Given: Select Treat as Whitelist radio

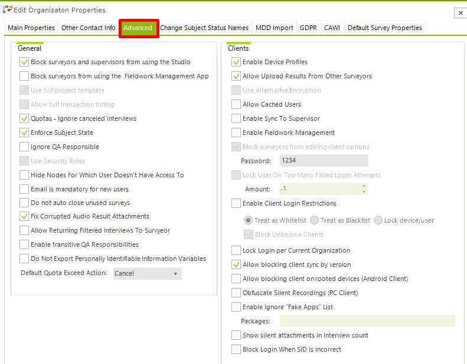Looking at the screenshot, I should [x=248, y=220].
